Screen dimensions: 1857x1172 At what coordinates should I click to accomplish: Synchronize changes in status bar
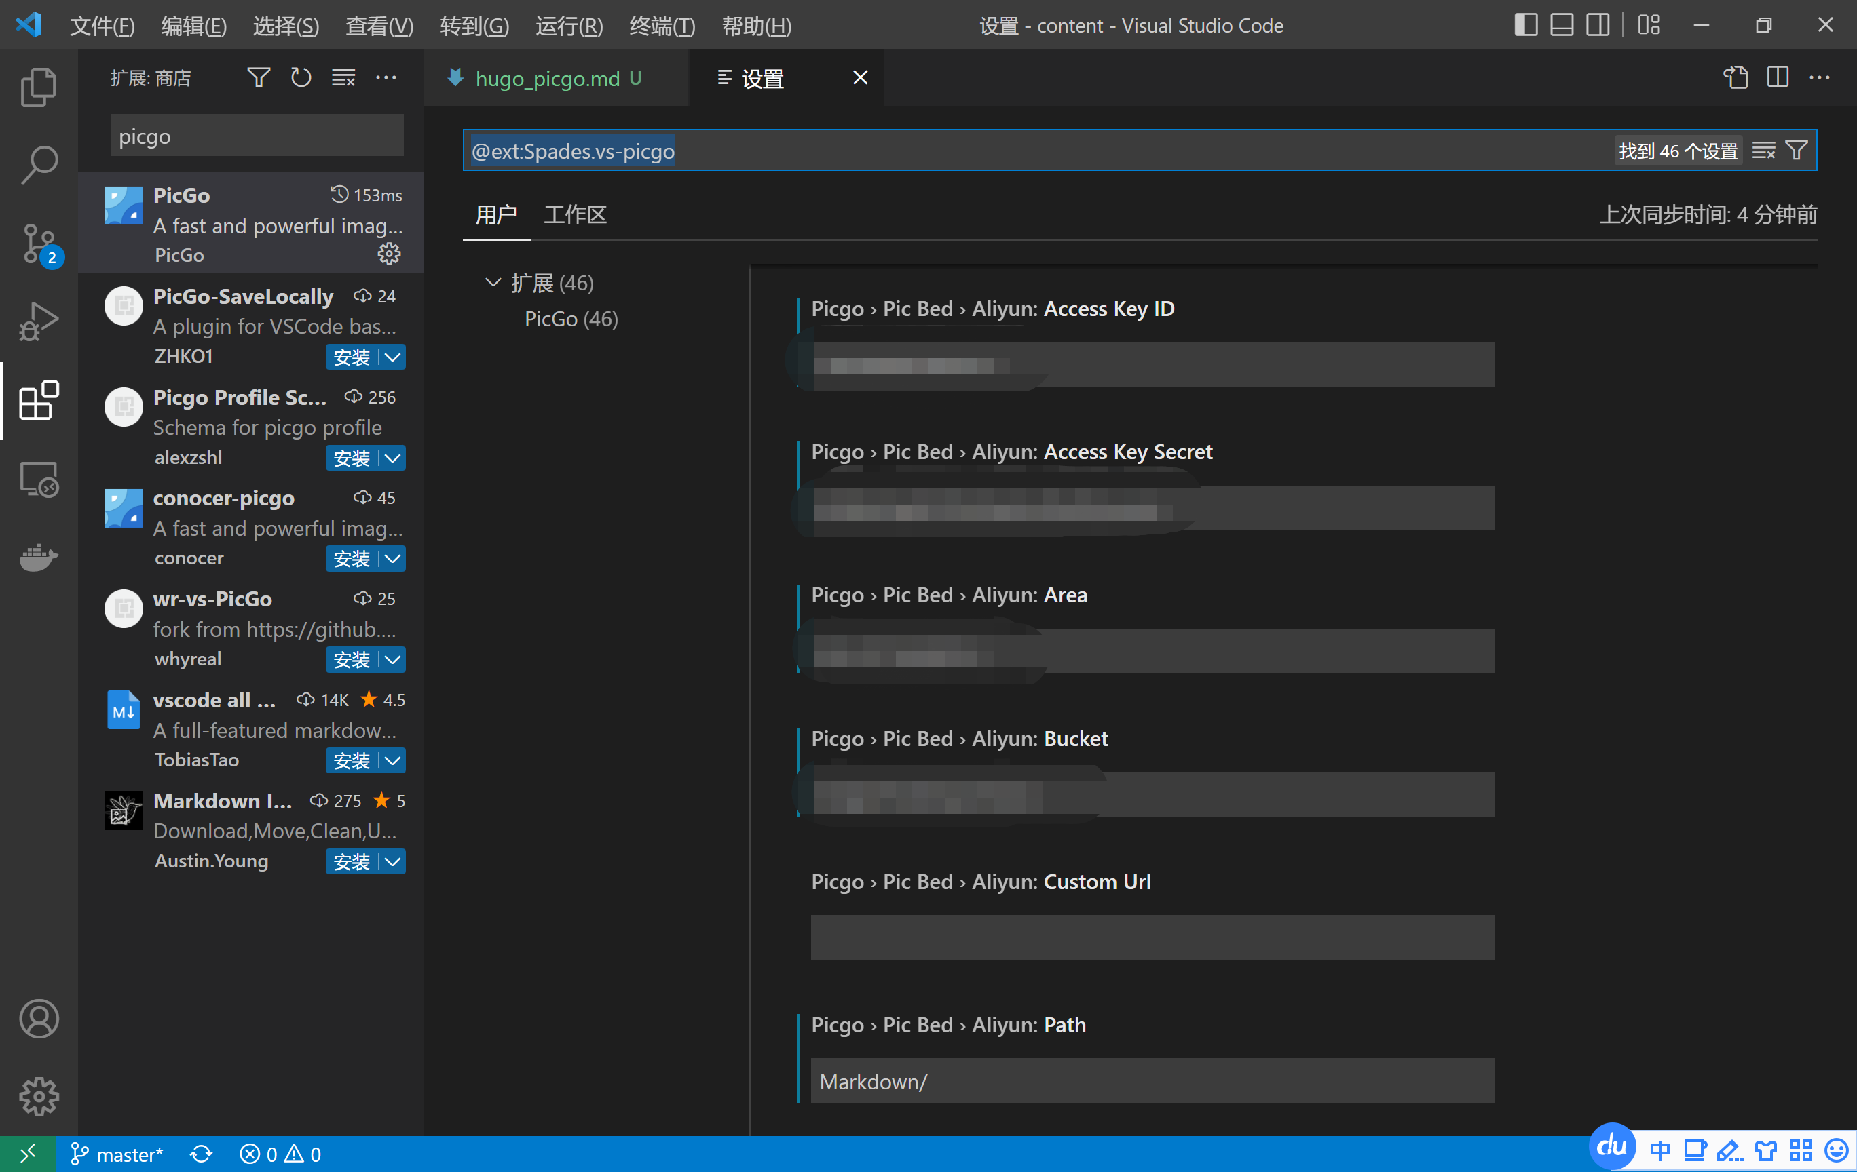coord(202,1154)
